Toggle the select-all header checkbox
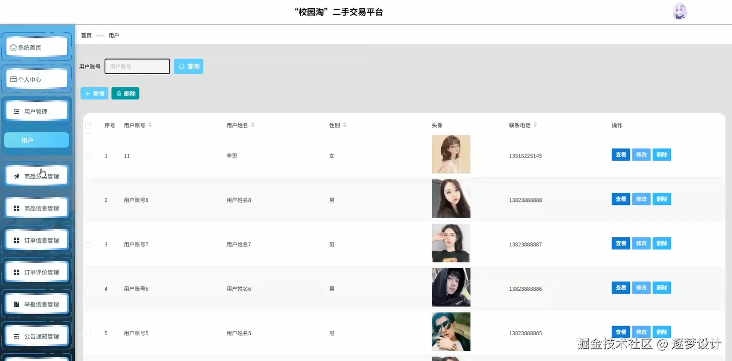732x361 pixels. tap(88, 126)
